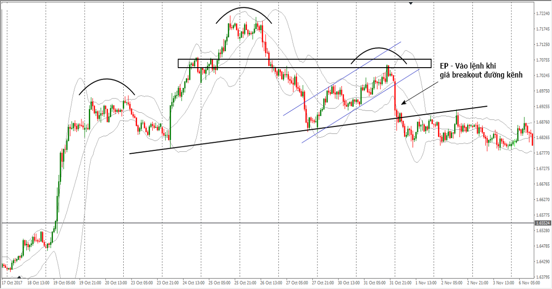This screenshot has width=552, height=289.
Task: Click the horizontal price line at 1.65524
Action: click(x=276, y=223)
